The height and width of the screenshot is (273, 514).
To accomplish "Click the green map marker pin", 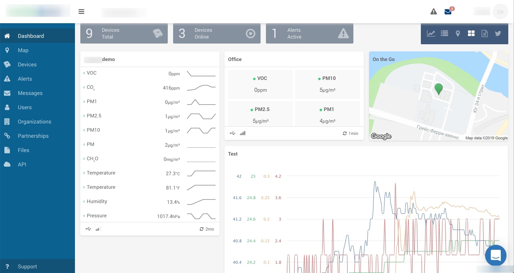I will pyautogui.click(x=438, y=89).
